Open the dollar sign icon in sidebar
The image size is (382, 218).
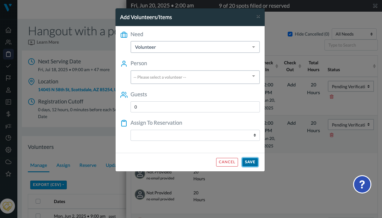click(x=8, y=114)
